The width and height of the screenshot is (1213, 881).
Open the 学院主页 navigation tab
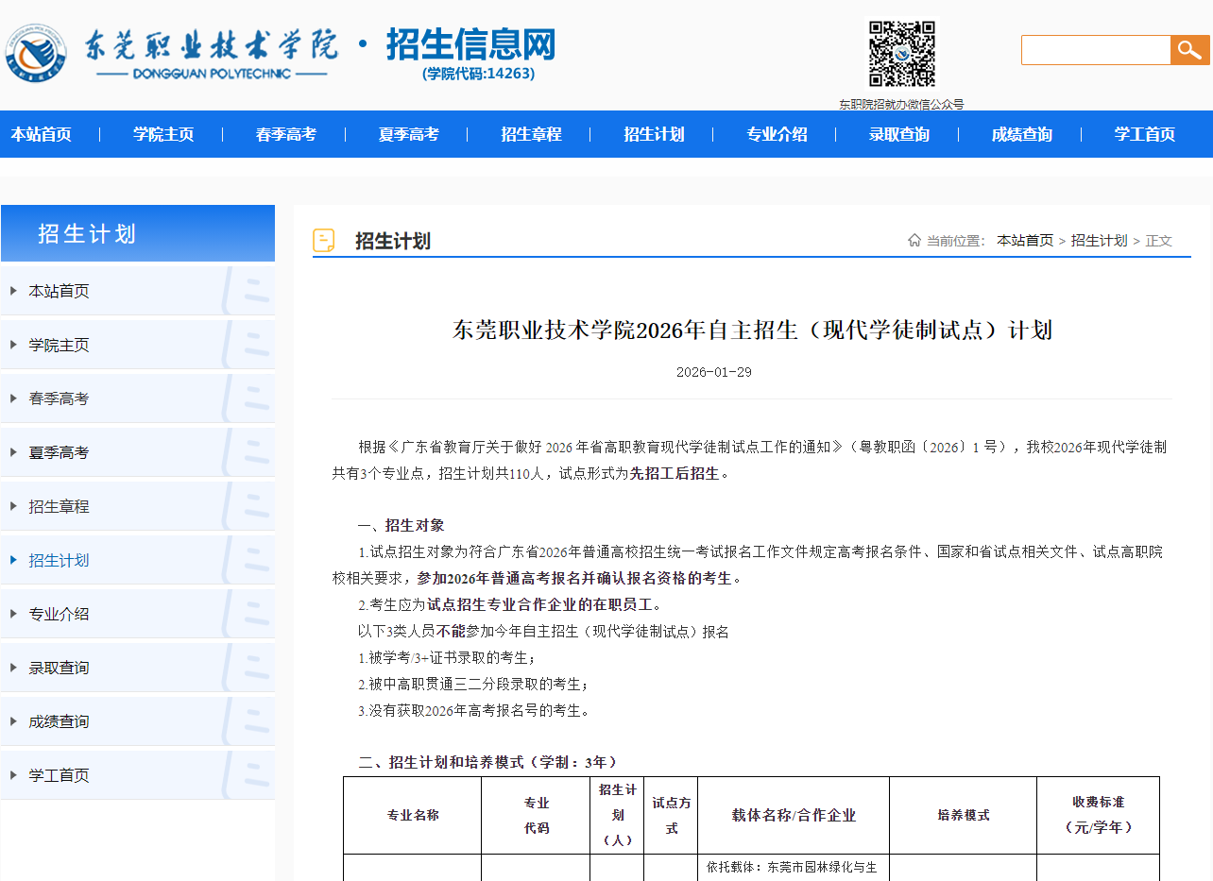[163, 134]
